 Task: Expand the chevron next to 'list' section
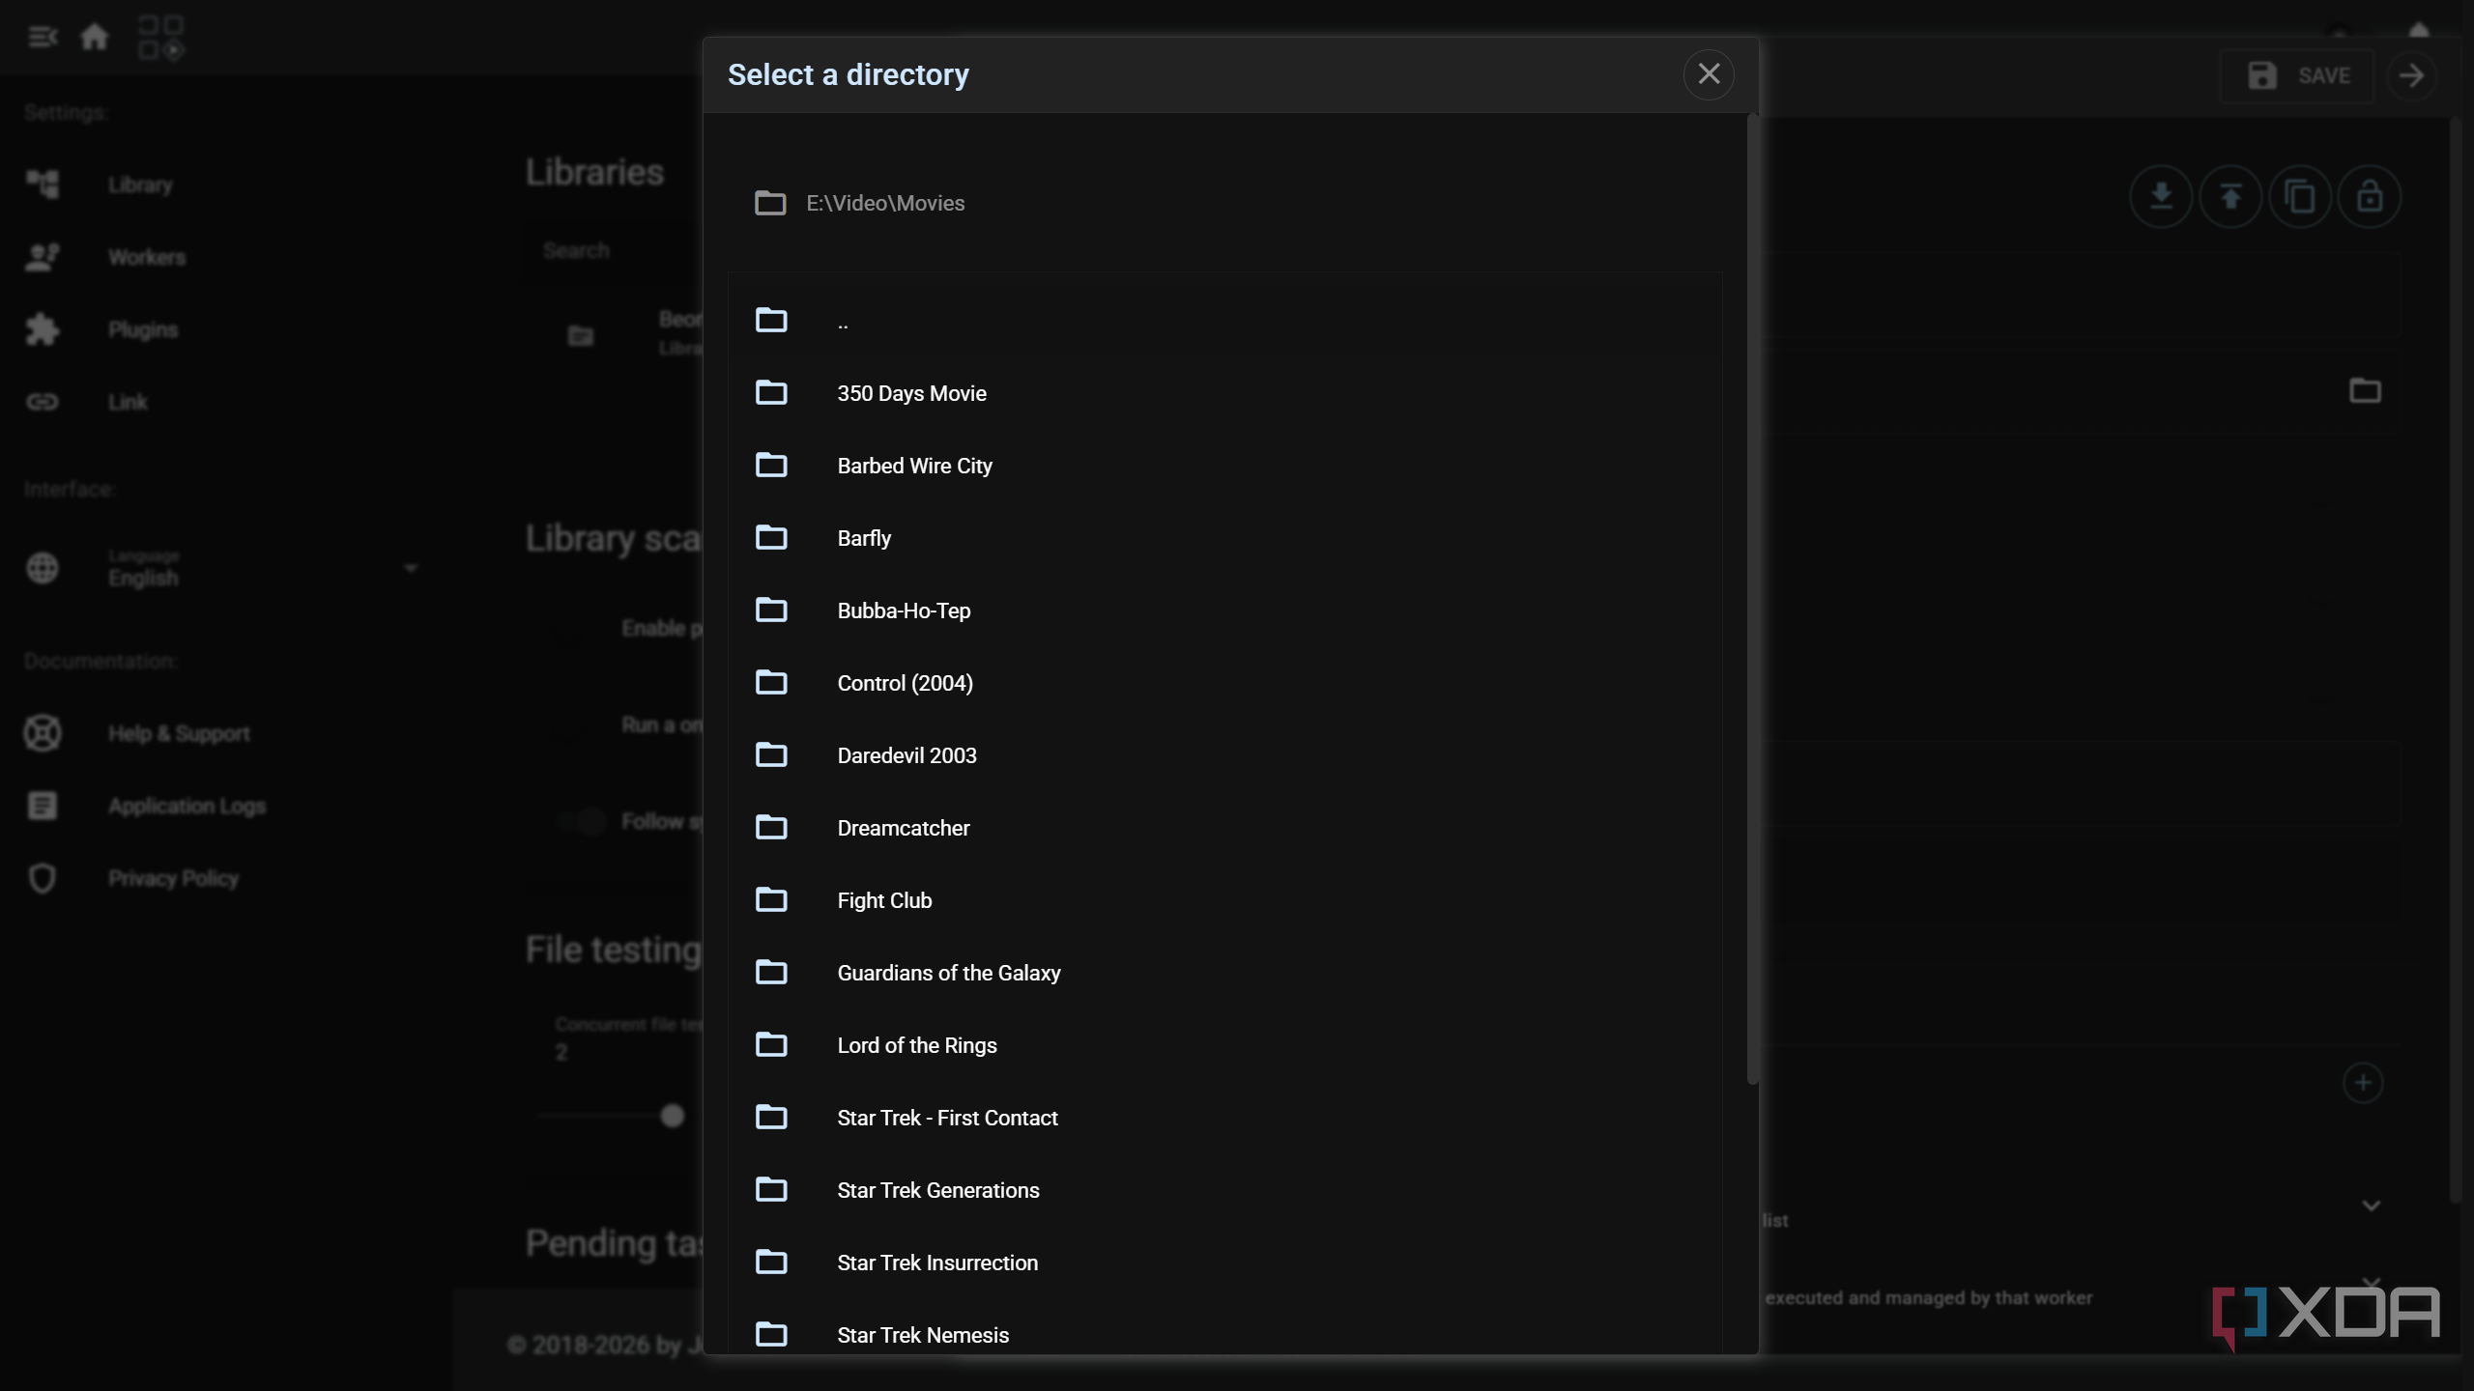click(2371, 1206)
